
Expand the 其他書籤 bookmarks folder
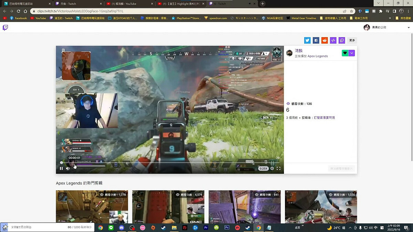point(403,18)
